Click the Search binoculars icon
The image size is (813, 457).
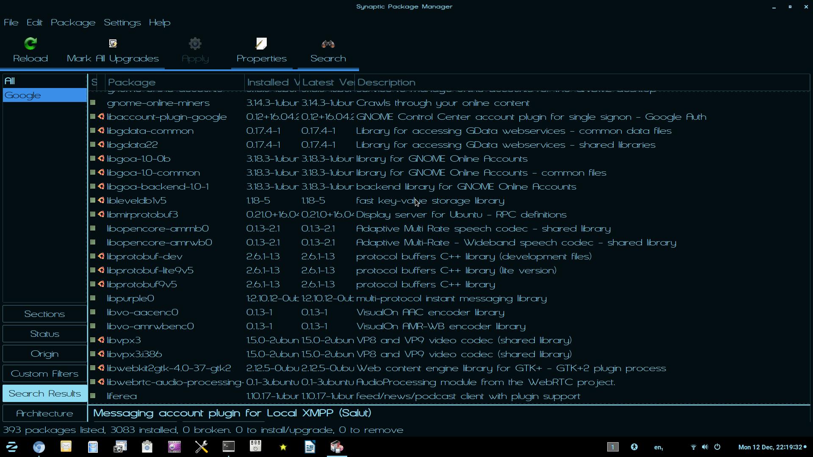click(328, 44)
